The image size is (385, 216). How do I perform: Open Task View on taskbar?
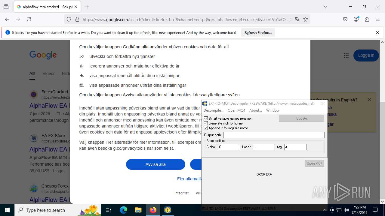tap(109, 210)
